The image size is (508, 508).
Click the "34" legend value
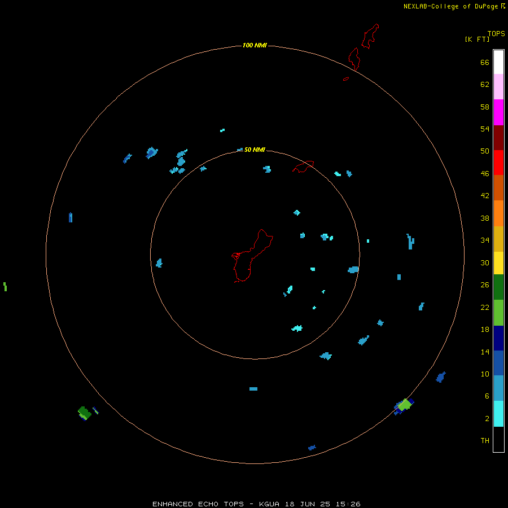485,240
